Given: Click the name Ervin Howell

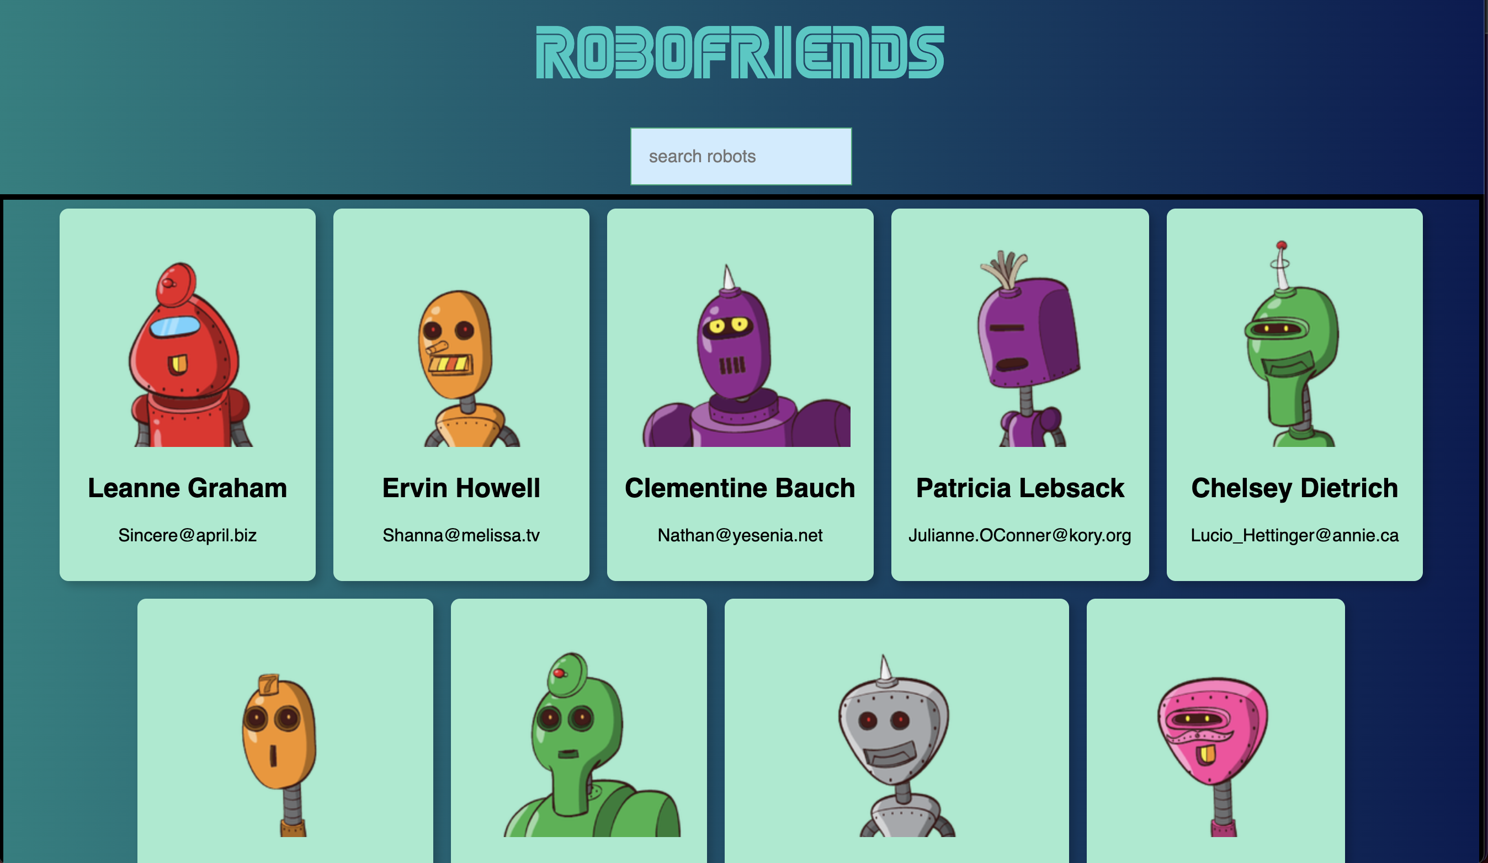Looking at the screenshot, I should point(461,488).
